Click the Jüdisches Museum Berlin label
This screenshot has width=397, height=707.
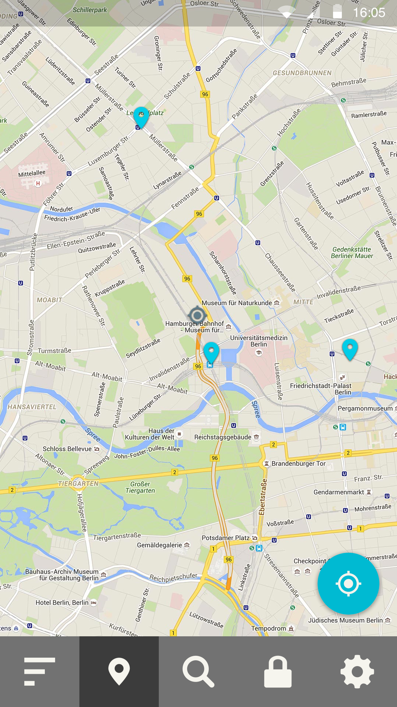pyautogui.click(x=346, y=620)
